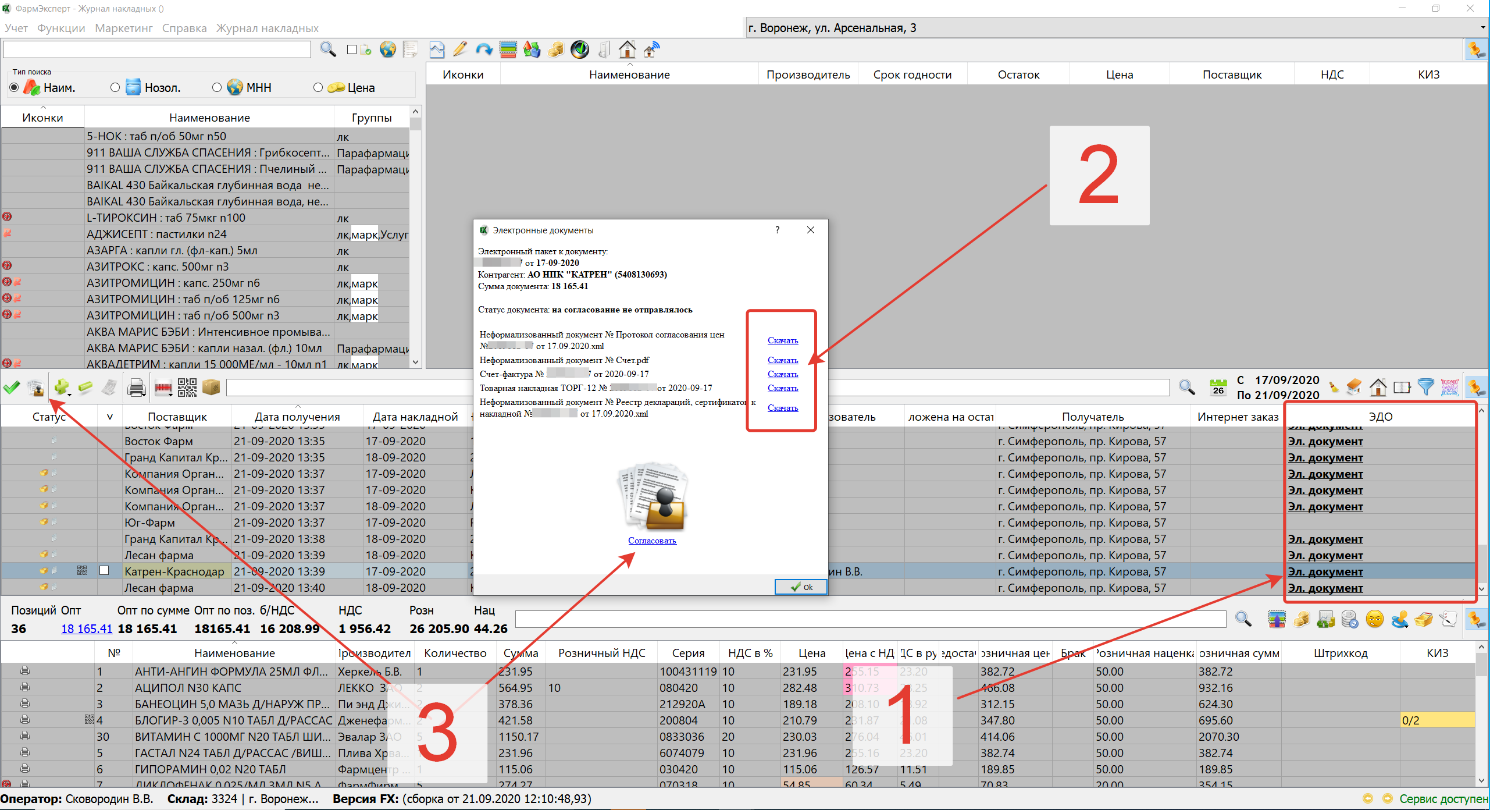
Task: Click the magnifier icon in the lower items toolbar
Action: click(x=1243, y=619)
